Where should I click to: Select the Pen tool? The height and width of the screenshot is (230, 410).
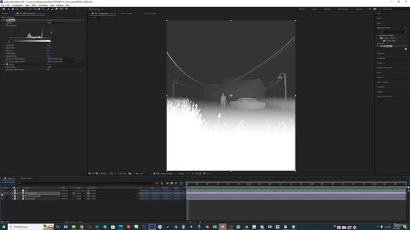tap(39, 9)
